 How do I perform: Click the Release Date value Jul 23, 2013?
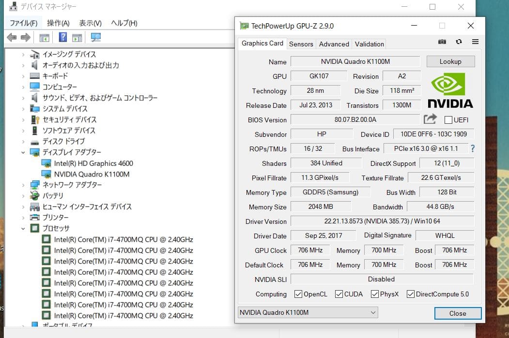(316, 105)
